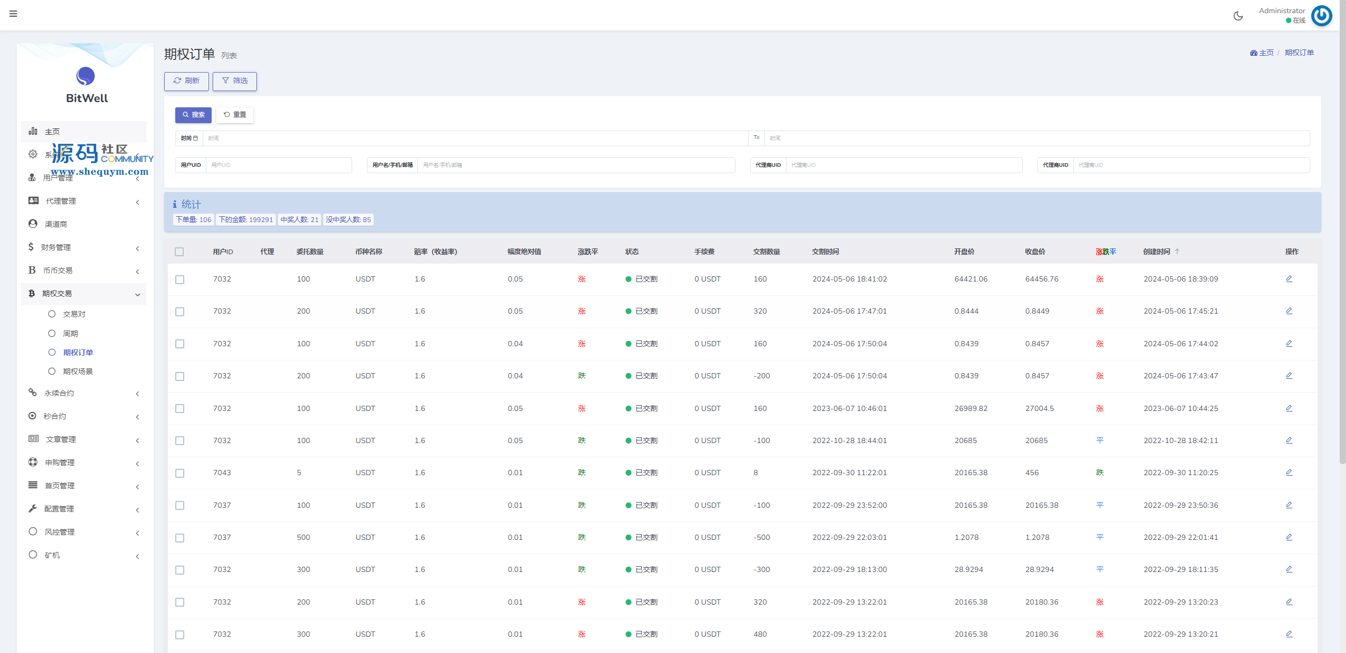The width and height of the screenshot is (1346, 653).
Task: Click edit icon for order created 2023-06-07 10:44:25
Action: (1289, 408)
